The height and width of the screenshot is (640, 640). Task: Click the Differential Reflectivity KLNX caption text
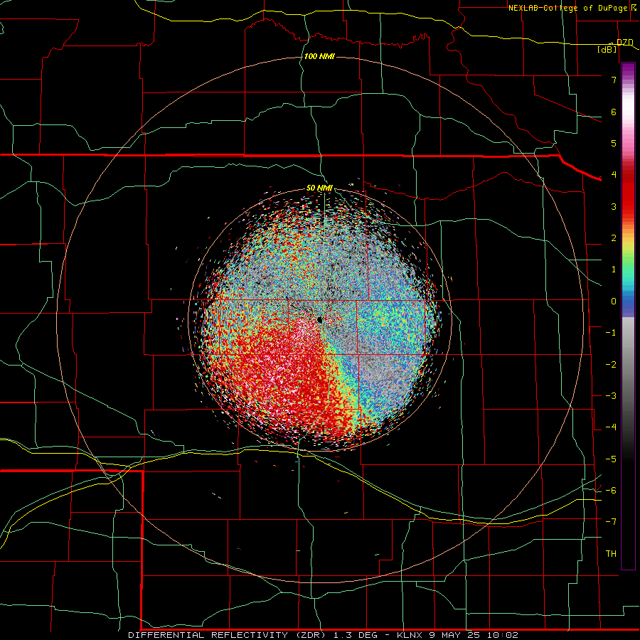[x=324, y=635]
